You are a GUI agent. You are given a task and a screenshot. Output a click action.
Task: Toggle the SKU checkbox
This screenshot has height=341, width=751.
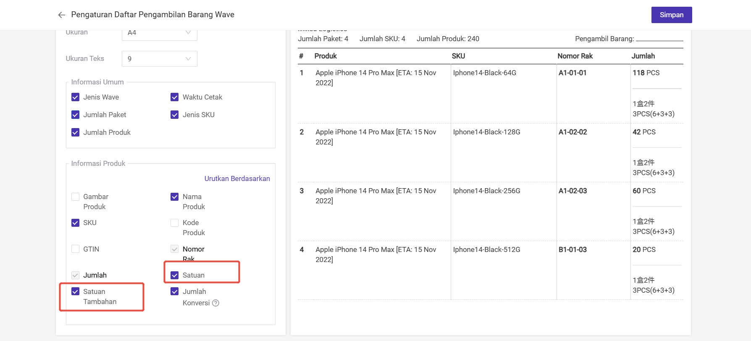click(x=76, y=223)
